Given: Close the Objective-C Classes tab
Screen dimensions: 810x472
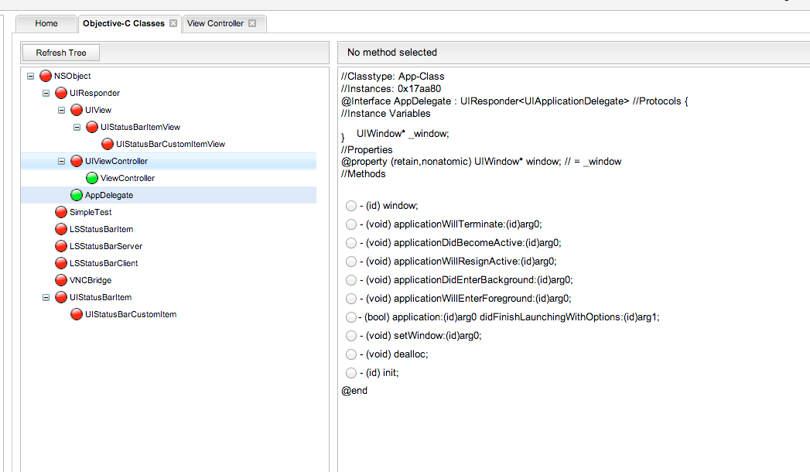Looking at the screenshot, I should [x=173, y=23].
